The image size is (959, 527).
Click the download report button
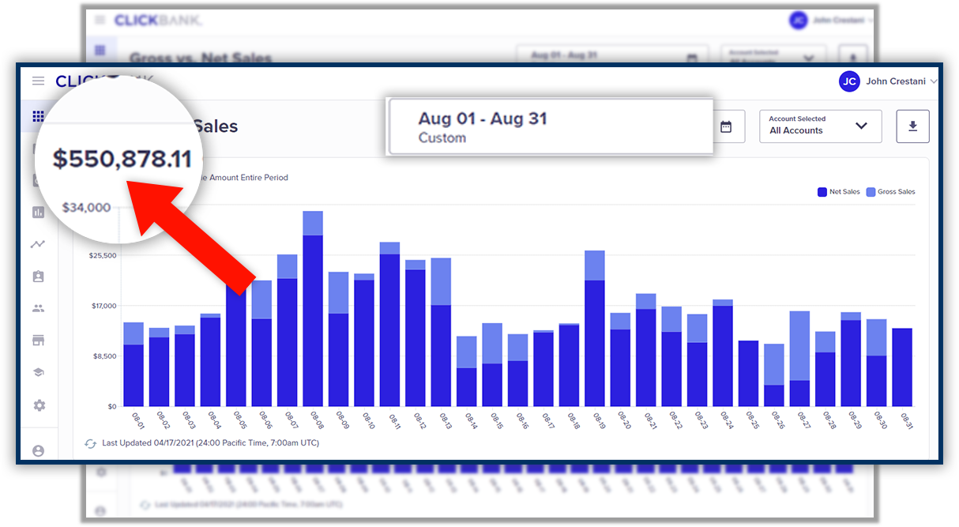tap(912, 126)
